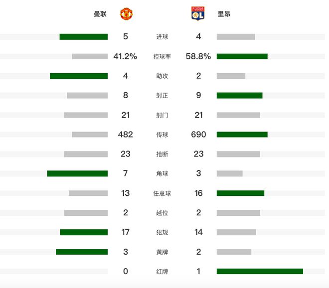The height and width of the screenshot is (288, 329).
Task: Click the 射正 row label
Action: [x=162, y=96]
